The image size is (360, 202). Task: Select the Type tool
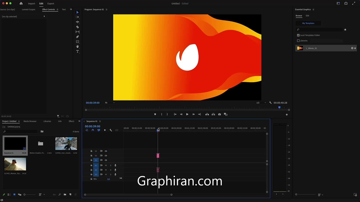pyautogui.click(x=77, y=52)
